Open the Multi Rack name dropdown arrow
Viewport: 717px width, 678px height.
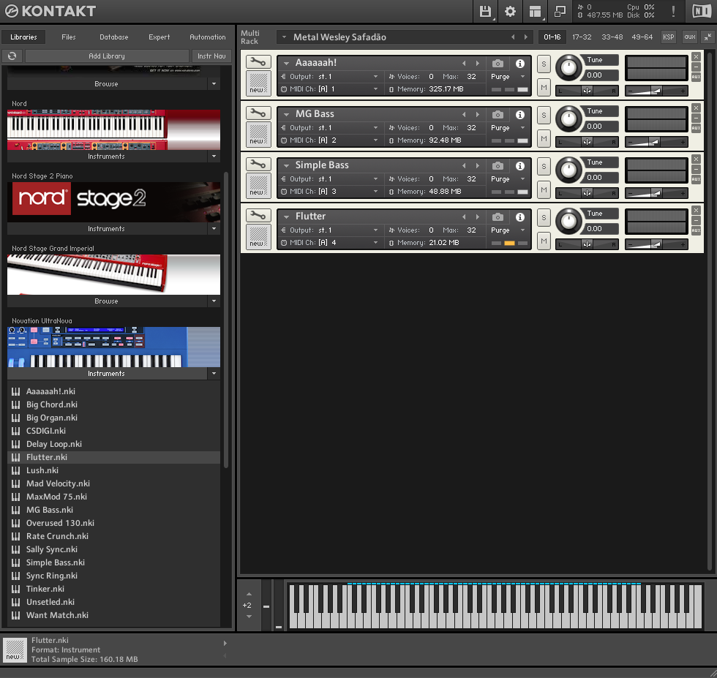pos(284,37)
